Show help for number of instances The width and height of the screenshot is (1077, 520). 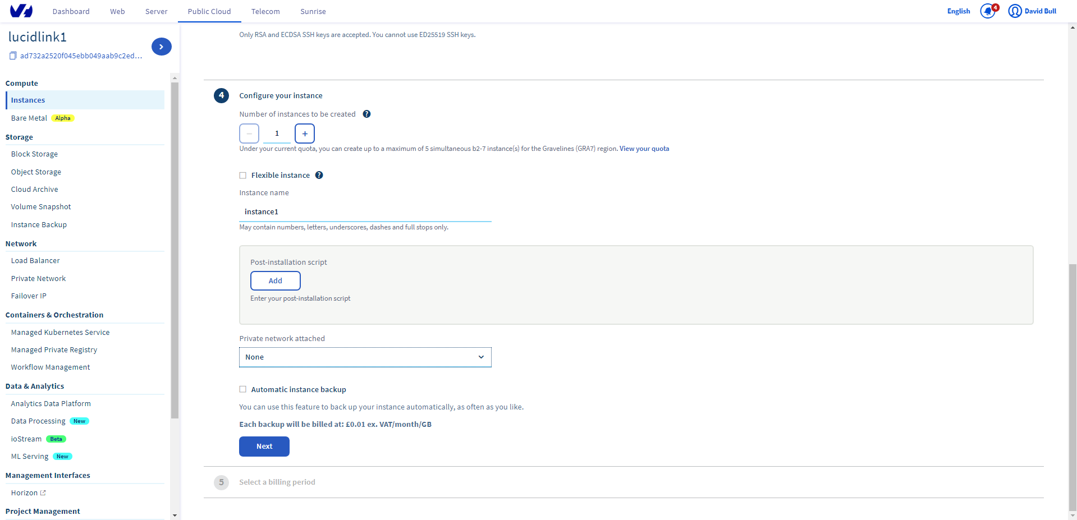coord(366,114)
